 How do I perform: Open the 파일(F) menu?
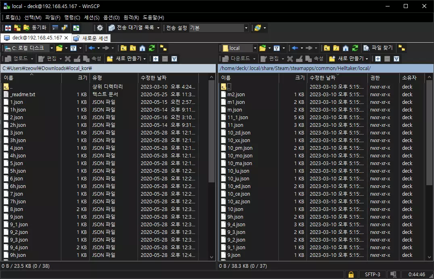pyautogui.click(x=52, y=17)
